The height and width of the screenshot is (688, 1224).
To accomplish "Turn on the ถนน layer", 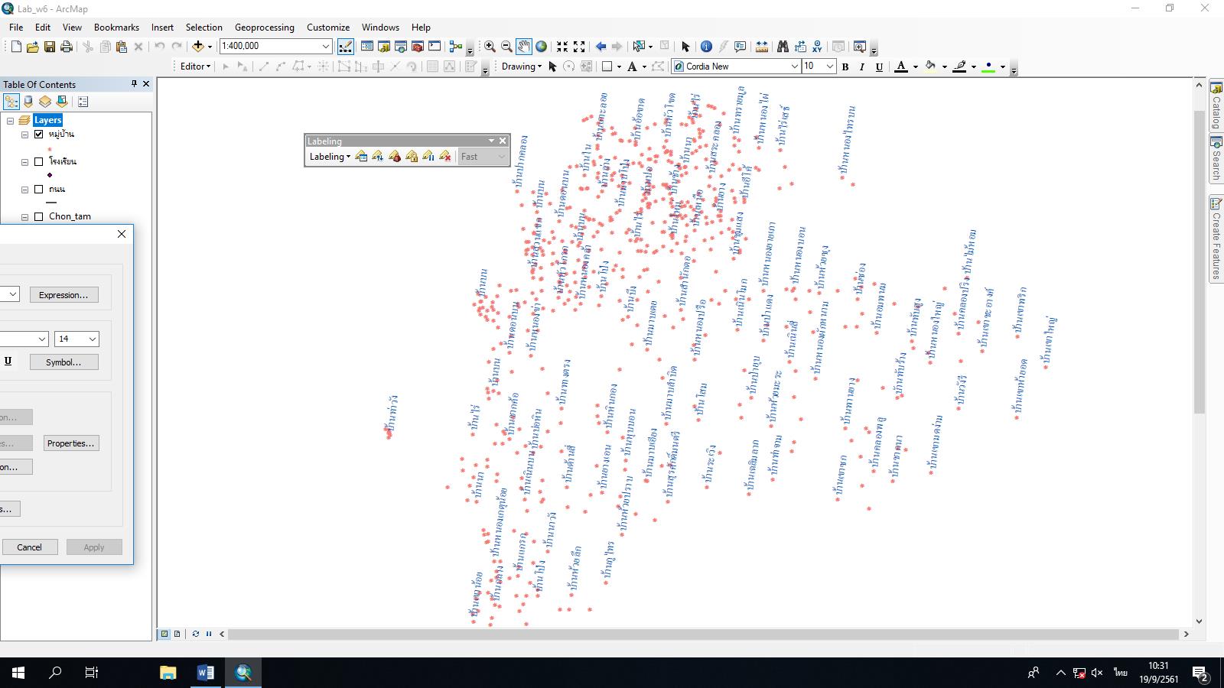I will [38, 189].
